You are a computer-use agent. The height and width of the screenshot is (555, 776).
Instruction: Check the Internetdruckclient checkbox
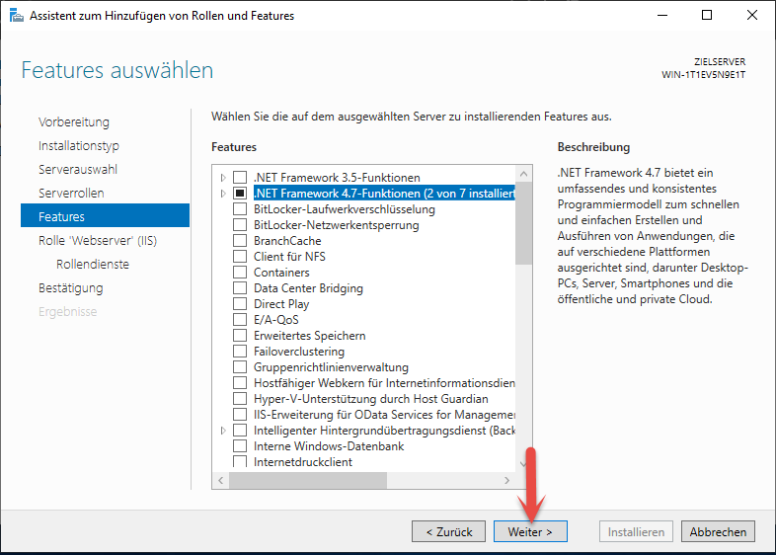pos(240,462)
